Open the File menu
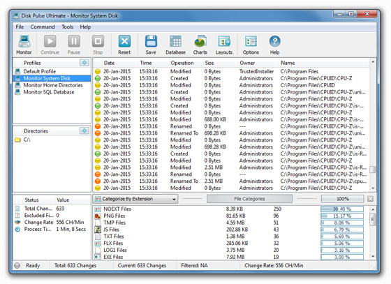 point(20,27)
